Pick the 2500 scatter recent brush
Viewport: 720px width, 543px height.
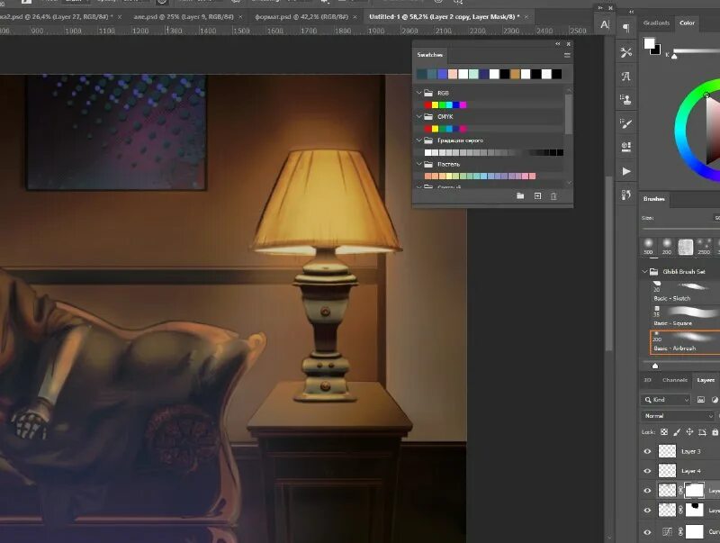tap(704, 246)
